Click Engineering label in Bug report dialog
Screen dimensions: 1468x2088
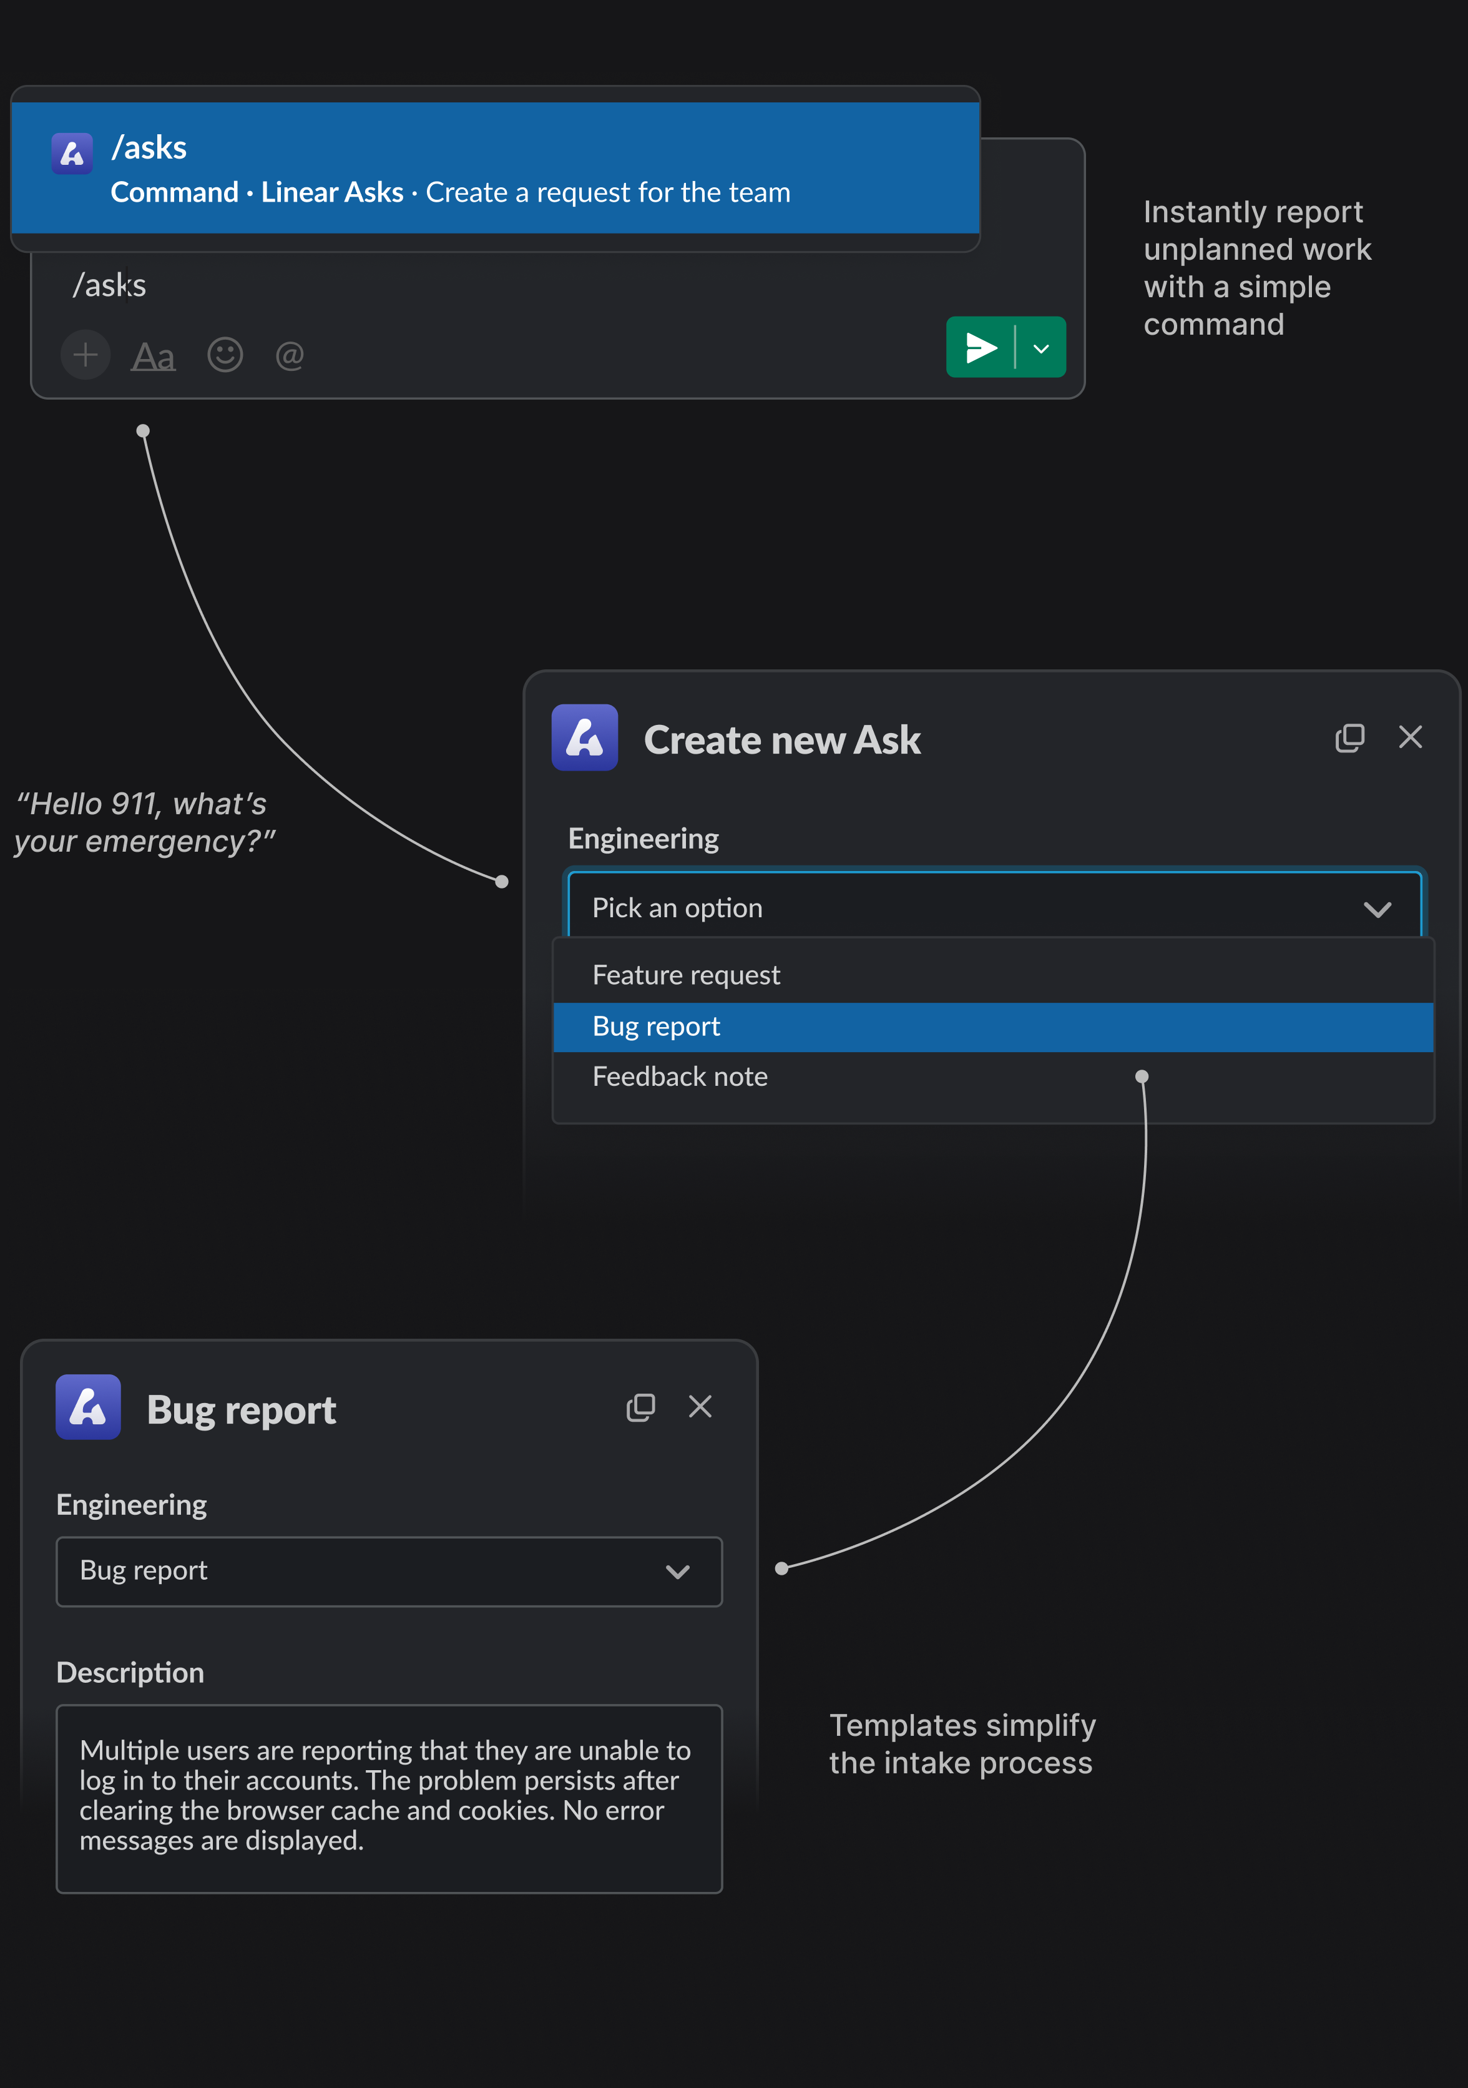132,1505
